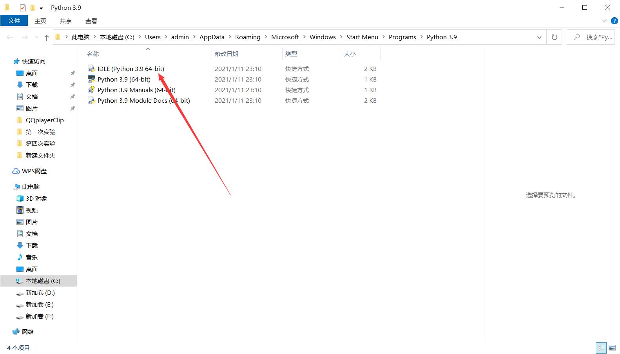
Task: Open the 新加卷 (E:) drive icon
Action: click(20, 305)
